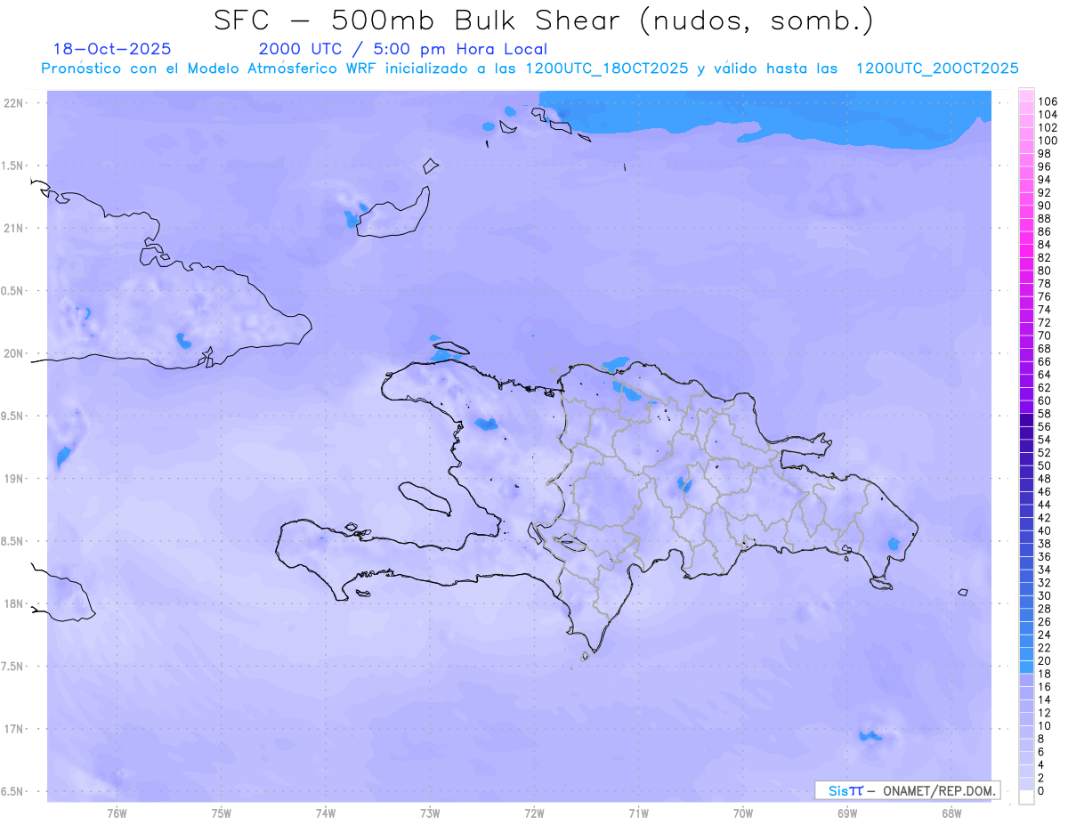Click the 19N latitude axis label
This screenshot has width=1068, height=825.
point(14,479)
